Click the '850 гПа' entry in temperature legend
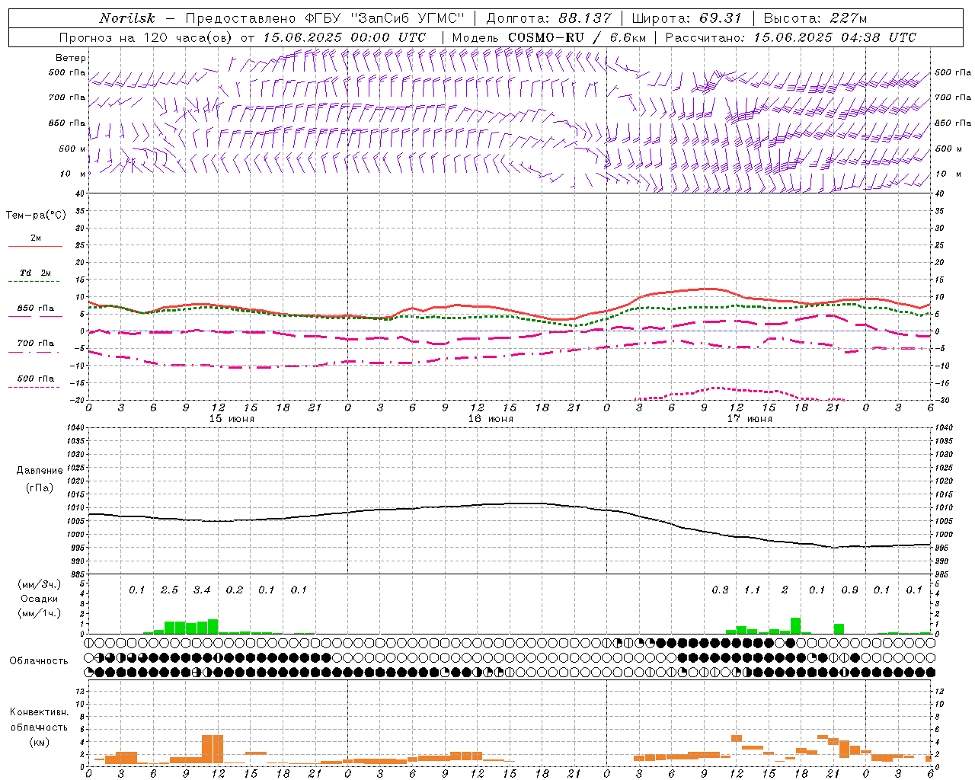The height and width of the screenshot is (780, 975). (36, 308)
